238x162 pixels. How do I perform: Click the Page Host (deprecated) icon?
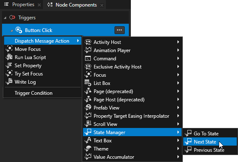click(88, 100)
